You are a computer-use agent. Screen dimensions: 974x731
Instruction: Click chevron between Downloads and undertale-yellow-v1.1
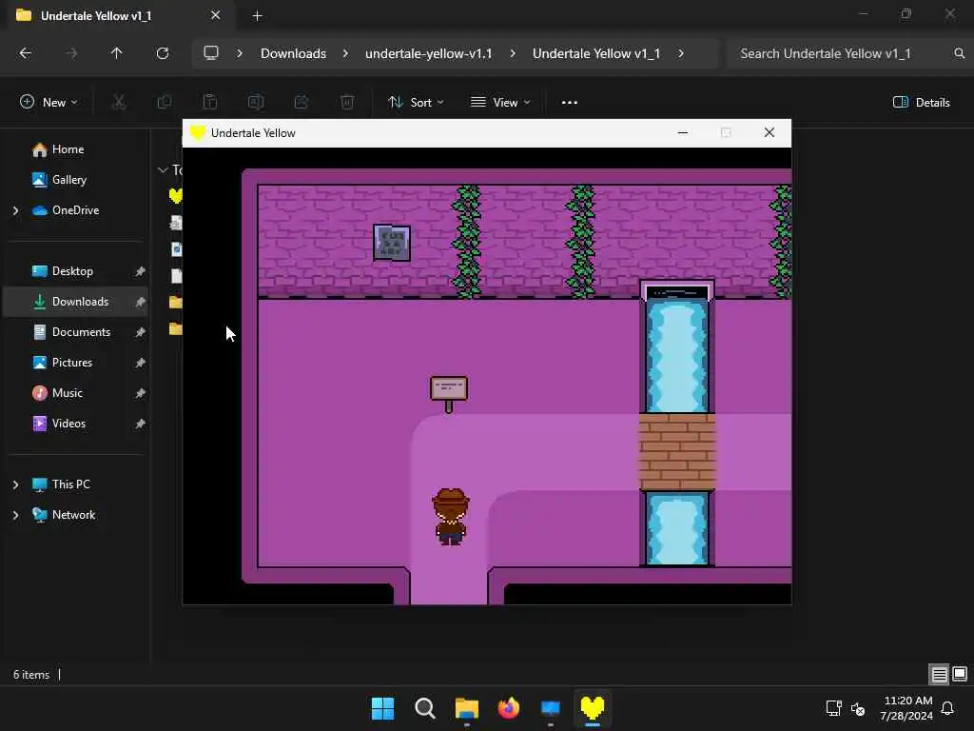(345, 53)
